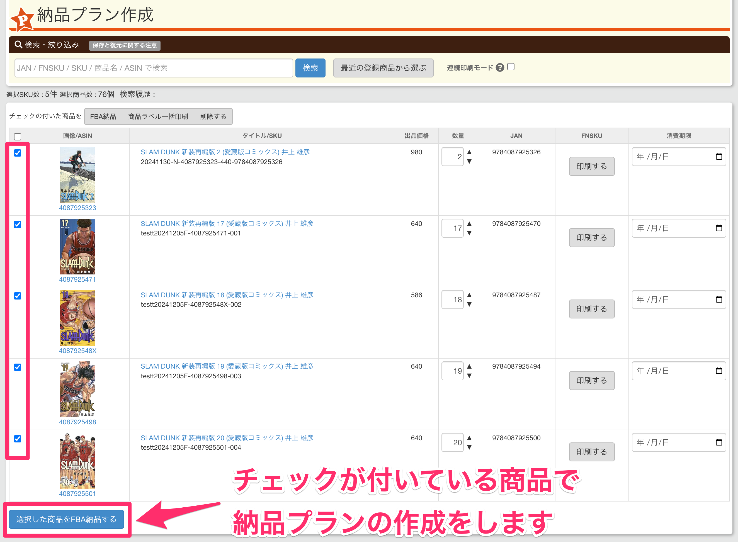The width and height of the screenshot is (738, 555).
Task: Click expiry date field for SLAM DUNK 20
Action: 679,442
